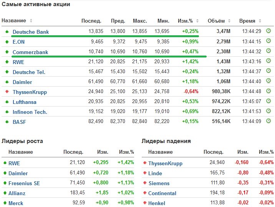The image size is (275, 207).
Task: Open Merck from Лидеры роста table
Action: (16, 203)
